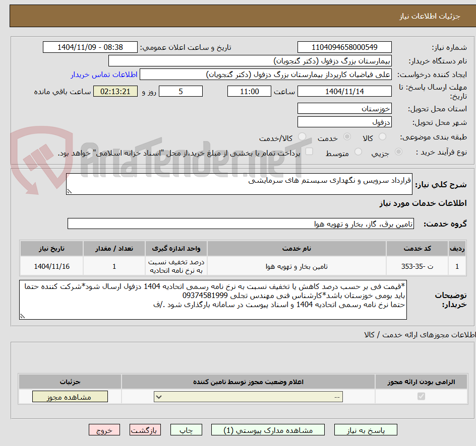Image resolution: width=476 pixels, height=446 pixels.
Task: Click the تعداد / مقدار column header
Action: pos(114,249)
